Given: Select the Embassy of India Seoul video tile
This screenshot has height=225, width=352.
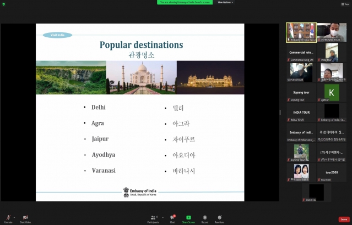Looking at the screenshot, I should [301, 32].
